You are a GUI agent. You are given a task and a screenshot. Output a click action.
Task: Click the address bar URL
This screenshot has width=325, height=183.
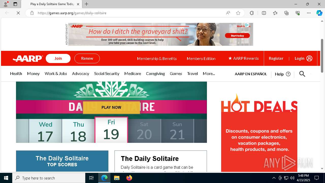[x=72, y=13]
